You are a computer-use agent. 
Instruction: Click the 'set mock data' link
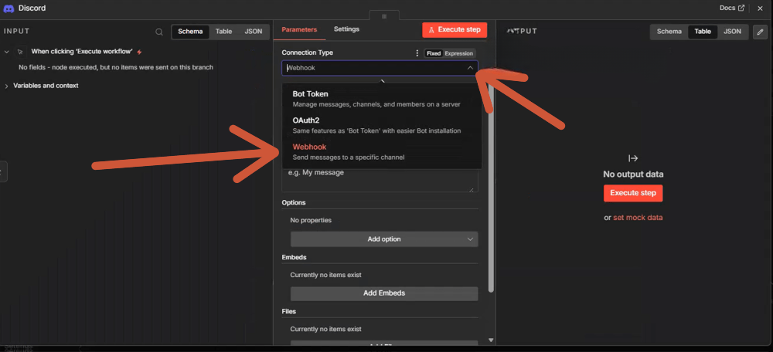(638, 218)
